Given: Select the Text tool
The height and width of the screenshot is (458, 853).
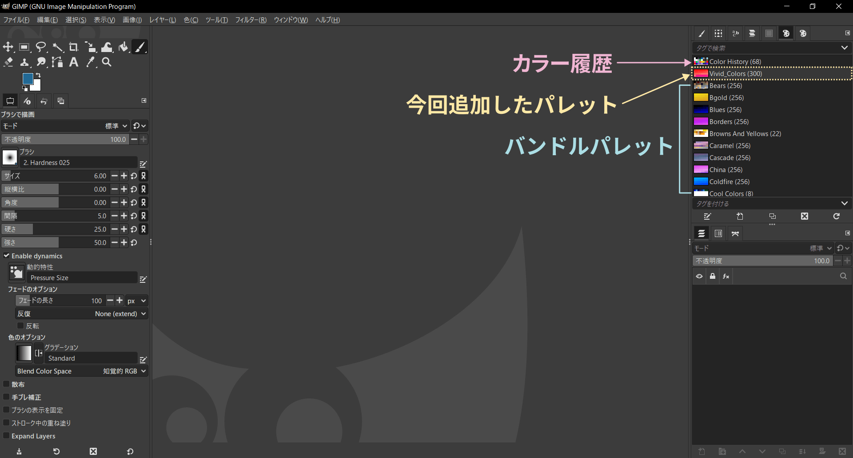Looking at the screenshot, I should 74,62.
